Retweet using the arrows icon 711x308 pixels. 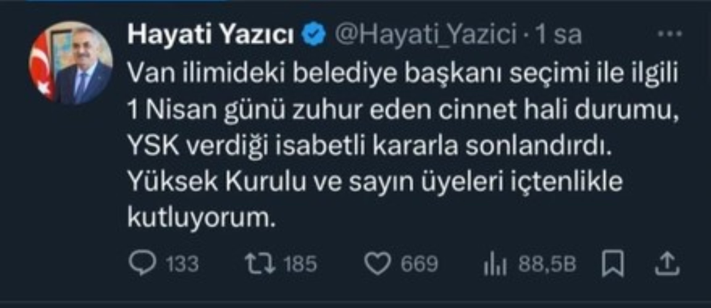260,263
